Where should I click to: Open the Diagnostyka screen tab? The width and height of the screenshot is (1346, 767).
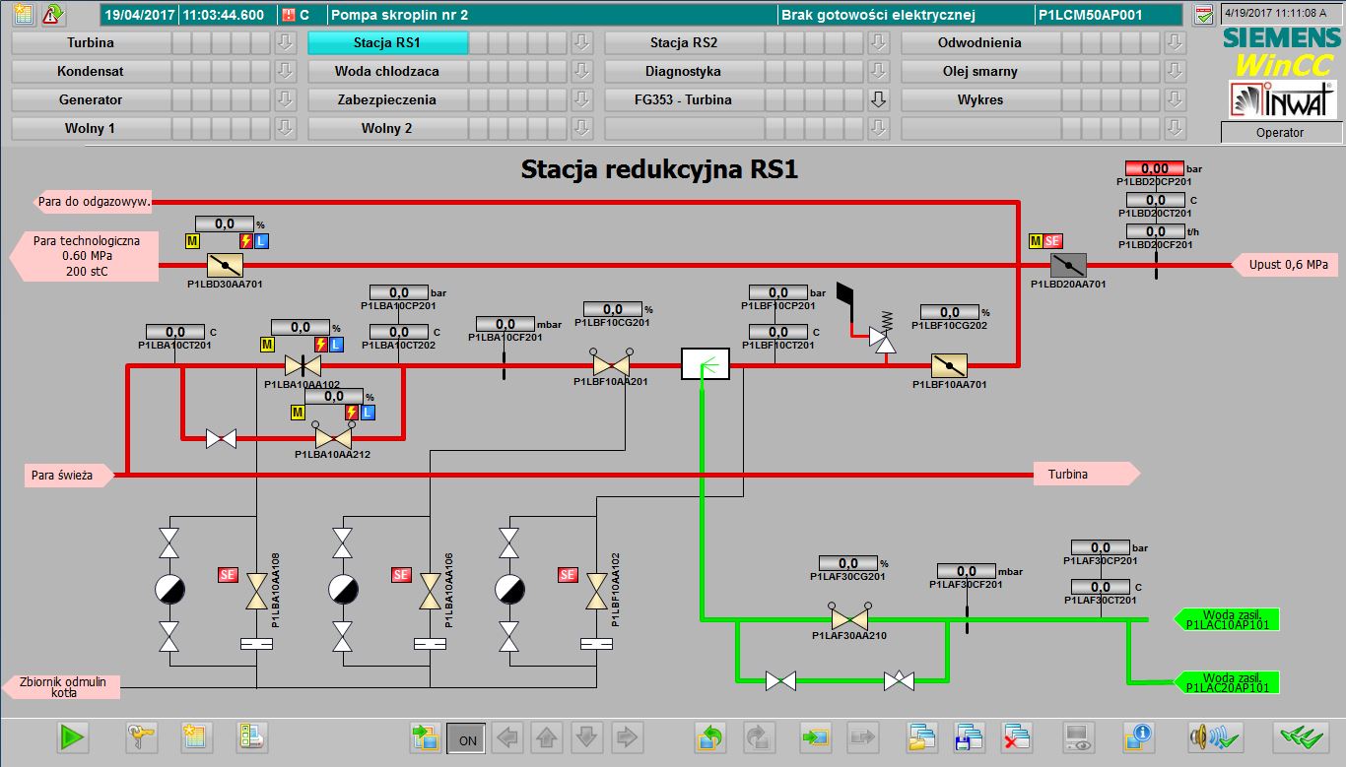click(x=683, y=71)
